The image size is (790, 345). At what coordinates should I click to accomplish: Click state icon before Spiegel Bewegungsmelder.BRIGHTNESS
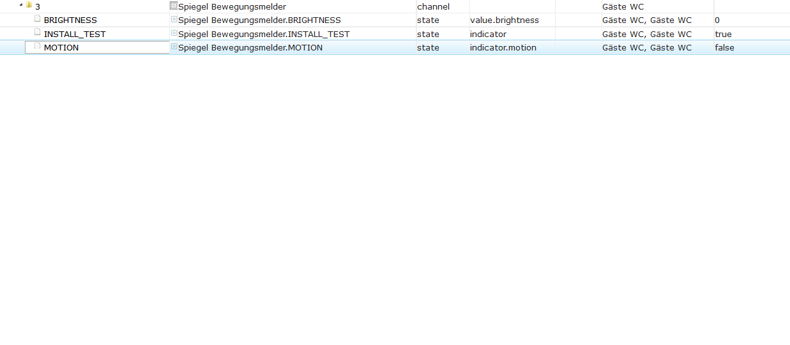click(174, 20)
